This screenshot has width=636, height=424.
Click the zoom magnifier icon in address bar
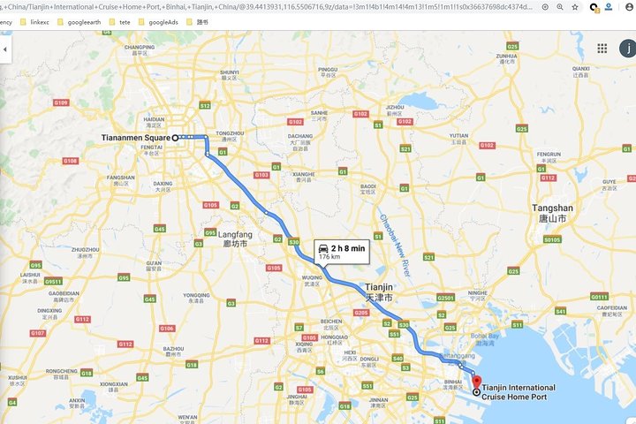pyautogui.click(x=560, y=7)
